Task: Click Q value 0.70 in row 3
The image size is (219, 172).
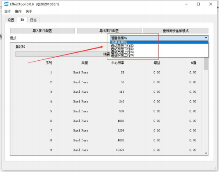Action: pos(193,92)
